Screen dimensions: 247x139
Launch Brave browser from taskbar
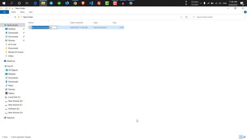pos(83,3)
